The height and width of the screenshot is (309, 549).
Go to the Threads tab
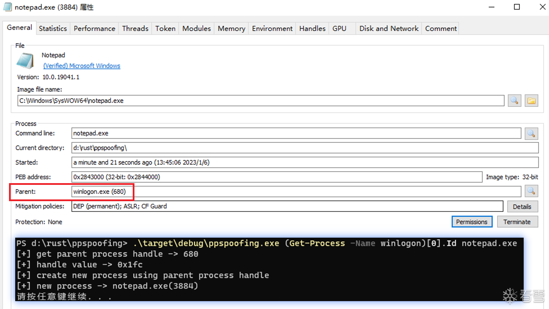click(x=135, y=29)
